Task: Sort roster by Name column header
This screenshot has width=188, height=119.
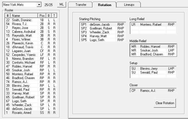Action: click(24, 16)
